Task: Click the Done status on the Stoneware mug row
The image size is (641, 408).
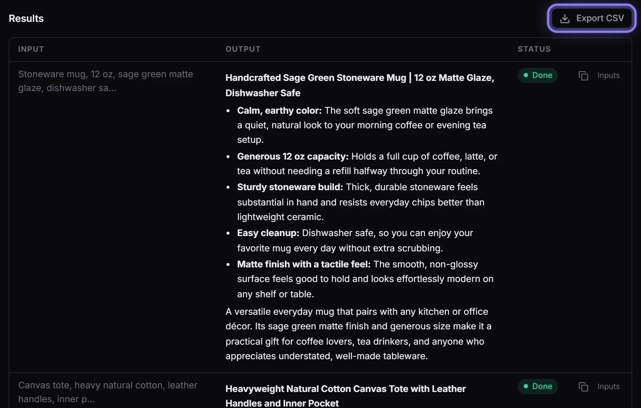Action: (538, 75)
